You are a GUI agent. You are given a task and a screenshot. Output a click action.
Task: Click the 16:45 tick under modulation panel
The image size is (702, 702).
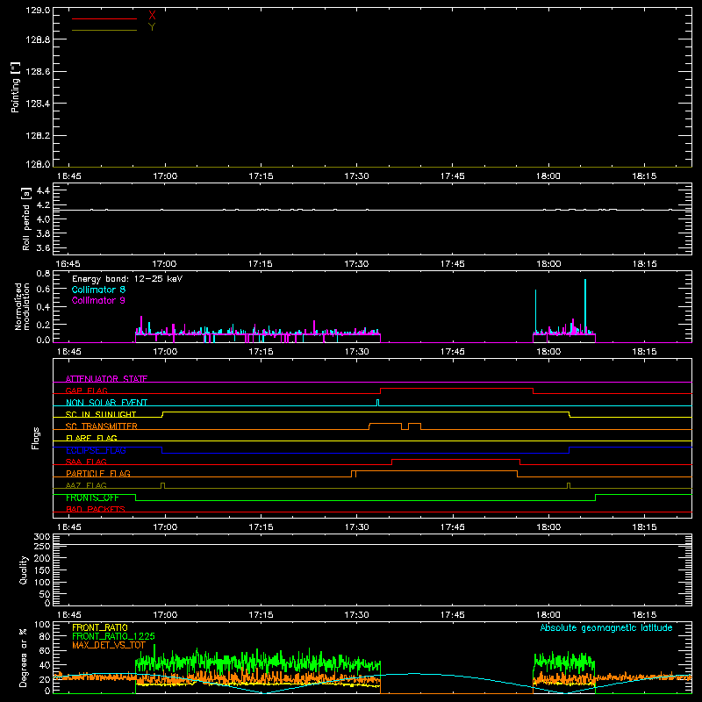click(x=69, y=352)
